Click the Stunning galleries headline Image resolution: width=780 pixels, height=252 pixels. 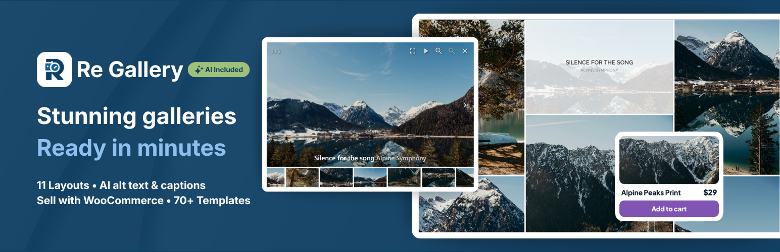tap(137, 116)
